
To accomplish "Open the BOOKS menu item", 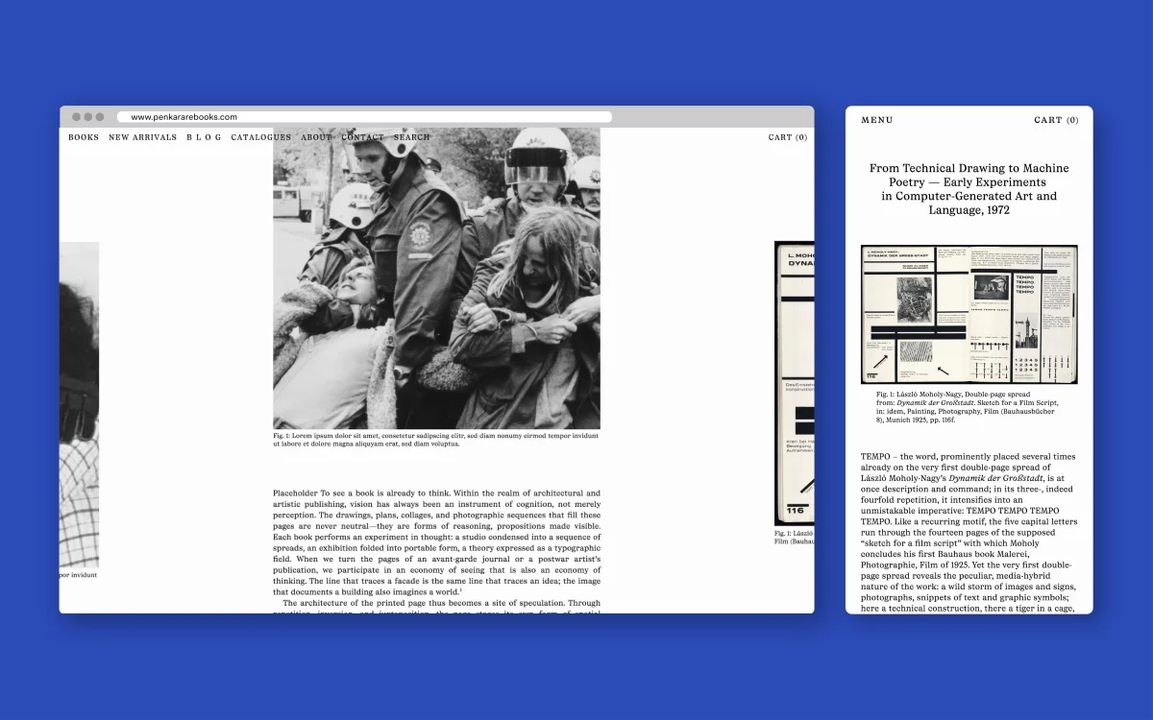I will point(84,137).
